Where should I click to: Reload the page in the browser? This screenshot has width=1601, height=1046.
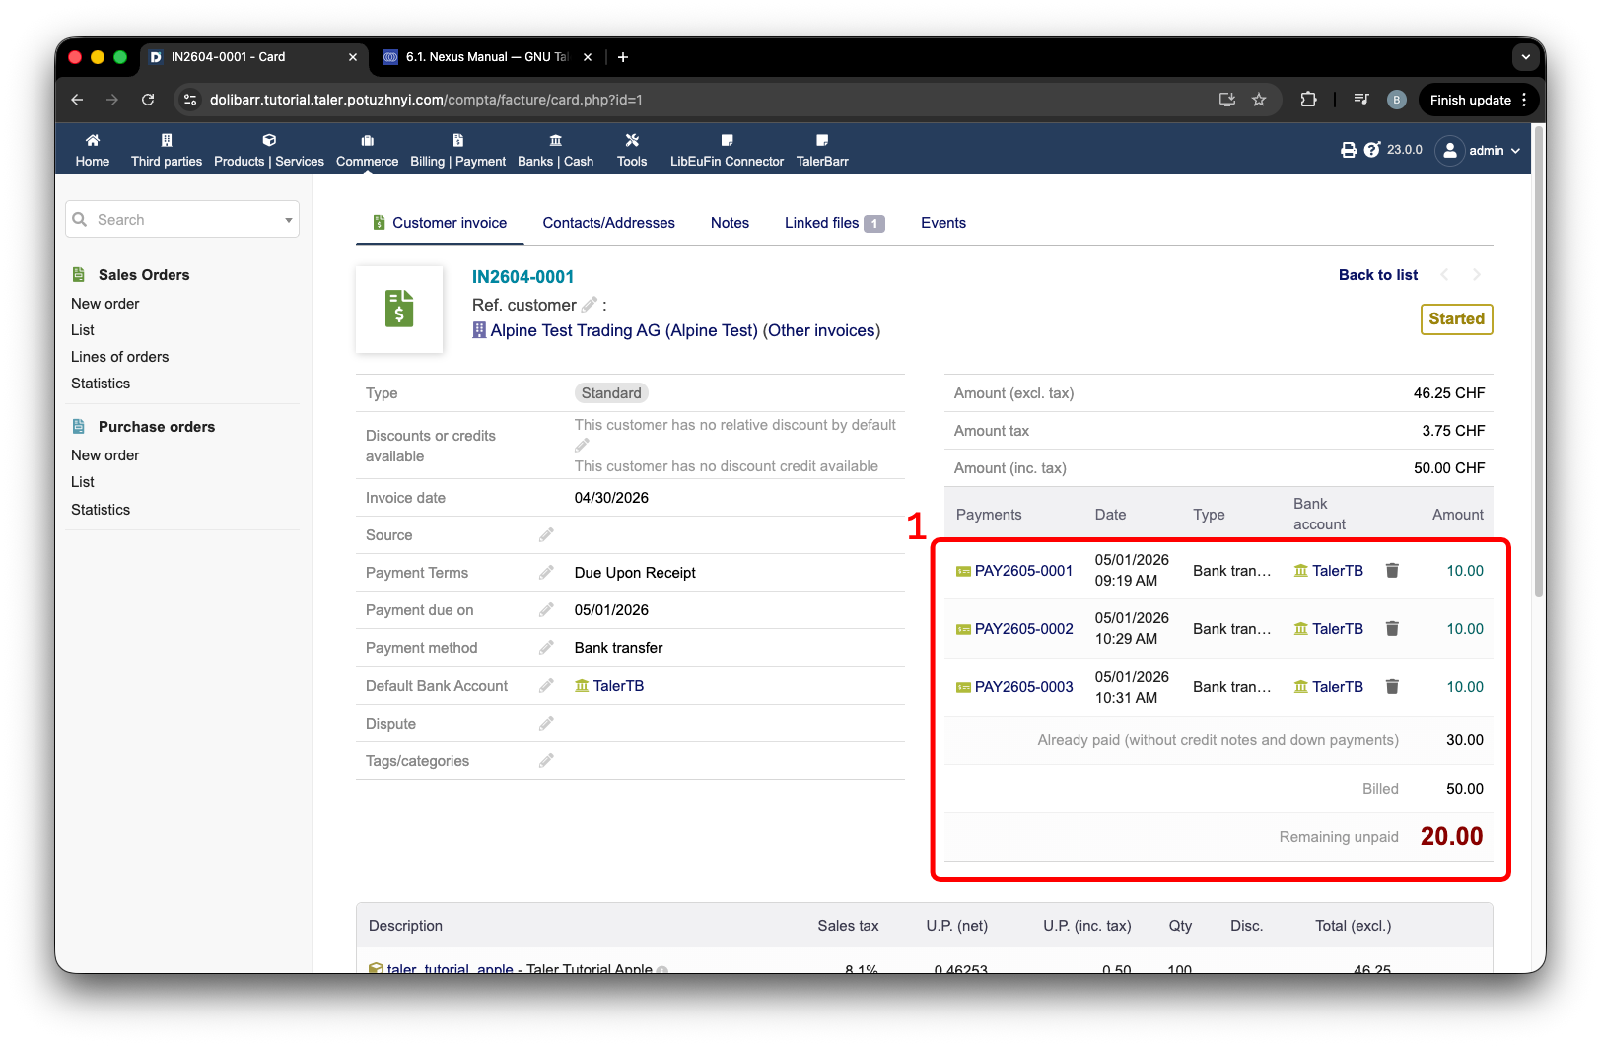pyautogui.click(x=148, y=100)
